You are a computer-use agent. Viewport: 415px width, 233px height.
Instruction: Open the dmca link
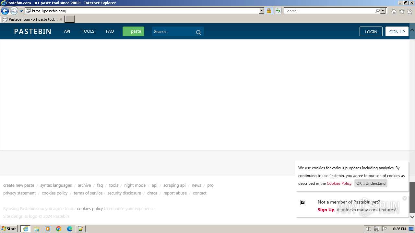coord(152,193)
